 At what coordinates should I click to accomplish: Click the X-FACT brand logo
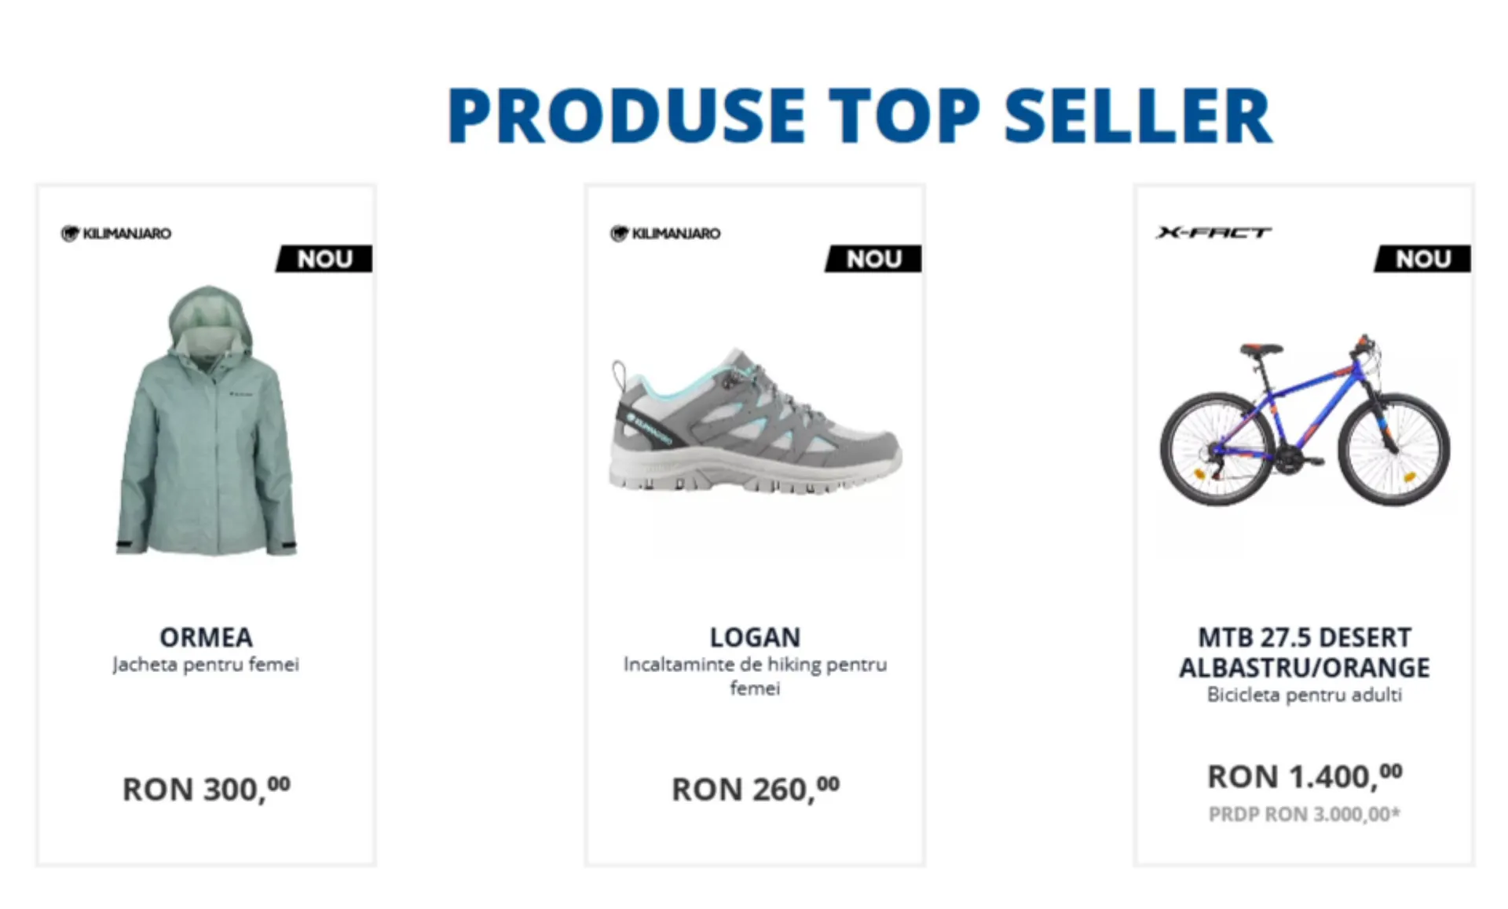1213,232
